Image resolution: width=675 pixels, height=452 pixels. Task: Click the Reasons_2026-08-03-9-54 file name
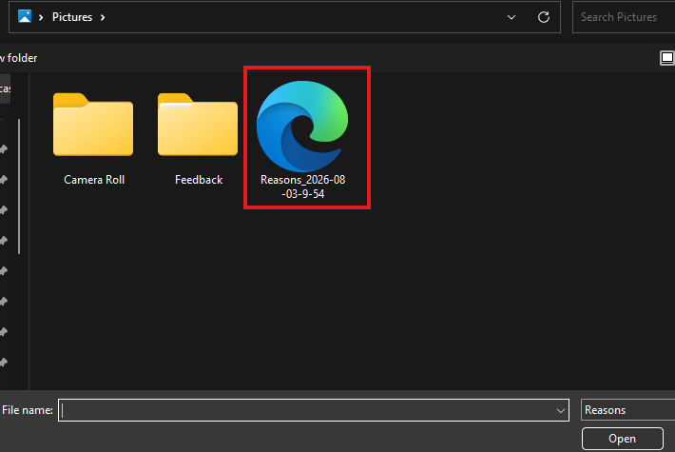(x=302, y=187)
